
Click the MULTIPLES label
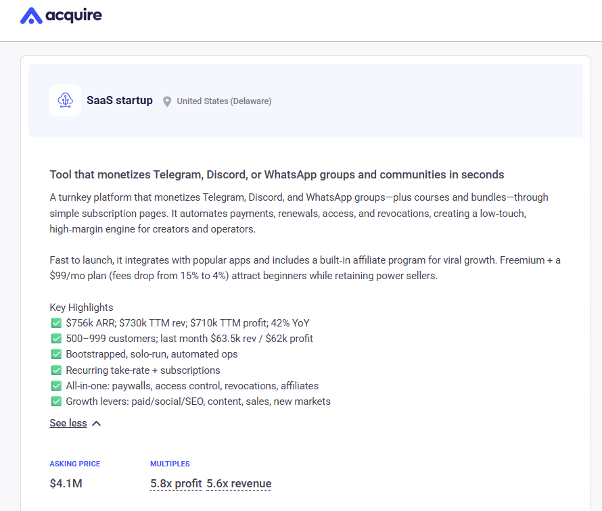[x=170, y=464]
